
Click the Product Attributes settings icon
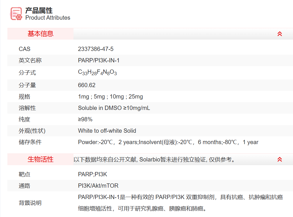pos(16,13)
